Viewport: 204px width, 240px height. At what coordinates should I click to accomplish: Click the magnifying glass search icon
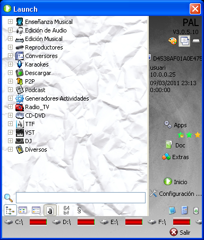tap(8, 198)
